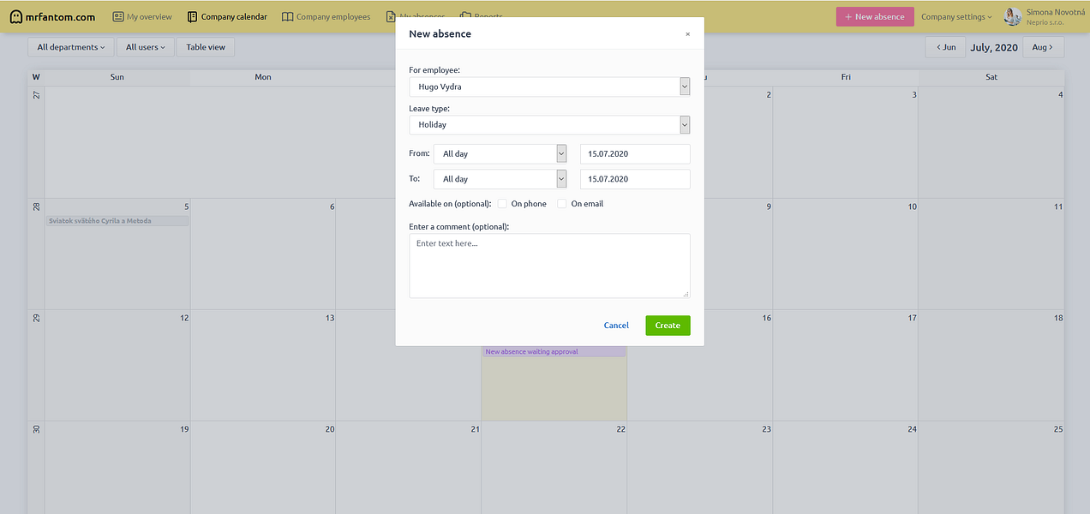Open the Leave type dropdown

point(549,124)
